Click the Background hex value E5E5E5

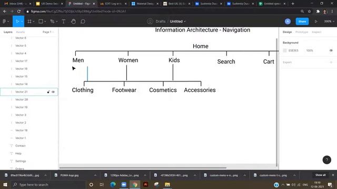point(293,50)
